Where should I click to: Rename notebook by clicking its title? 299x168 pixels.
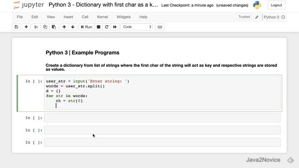pos(103,5)
